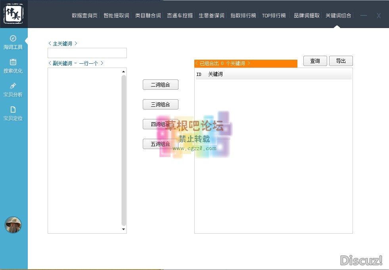This screenshot has height=270, width=389.
Task: Open the 指数排行榜 page
Action: tap(243, 15)
